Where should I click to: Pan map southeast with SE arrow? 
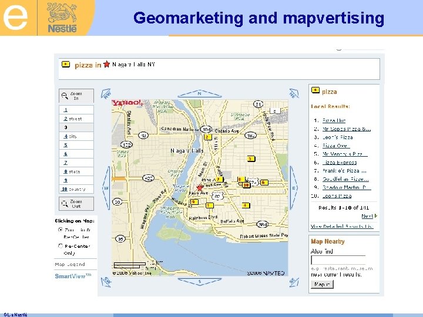click(x=294, y=282)
